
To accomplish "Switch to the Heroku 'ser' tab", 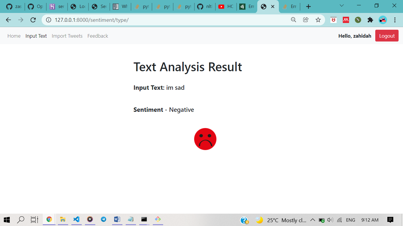I will 57,6.
